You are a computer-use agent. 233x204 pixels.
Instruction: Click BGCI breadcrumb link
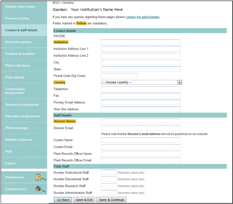[x=56, y=3]
